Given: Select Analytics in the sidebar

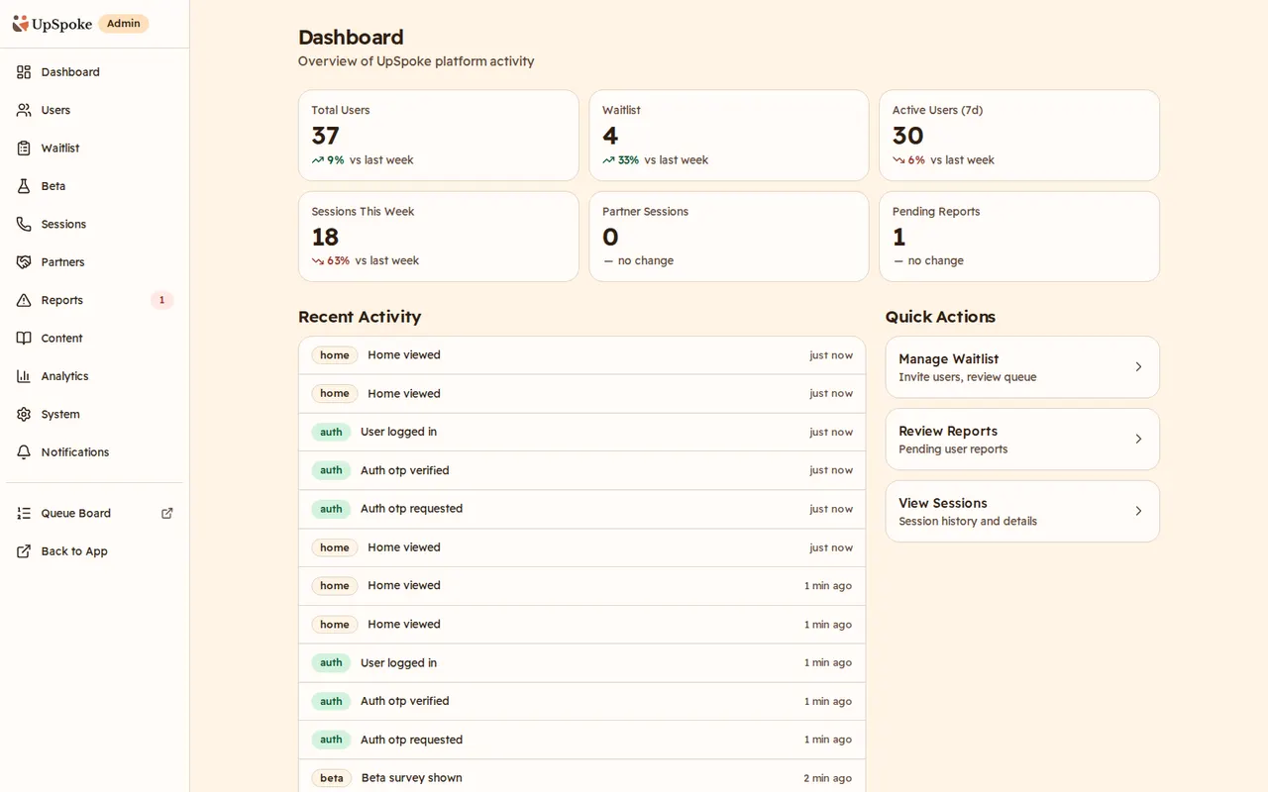Looking at the screenshot, I should click(94, 376).
